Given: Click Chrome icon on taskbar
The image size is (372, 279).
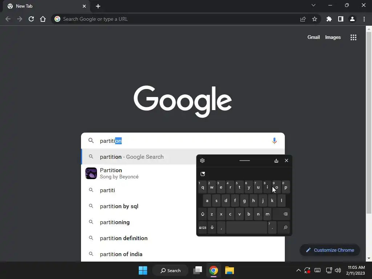Looking at the screenshot, I should tap(214, 270).
